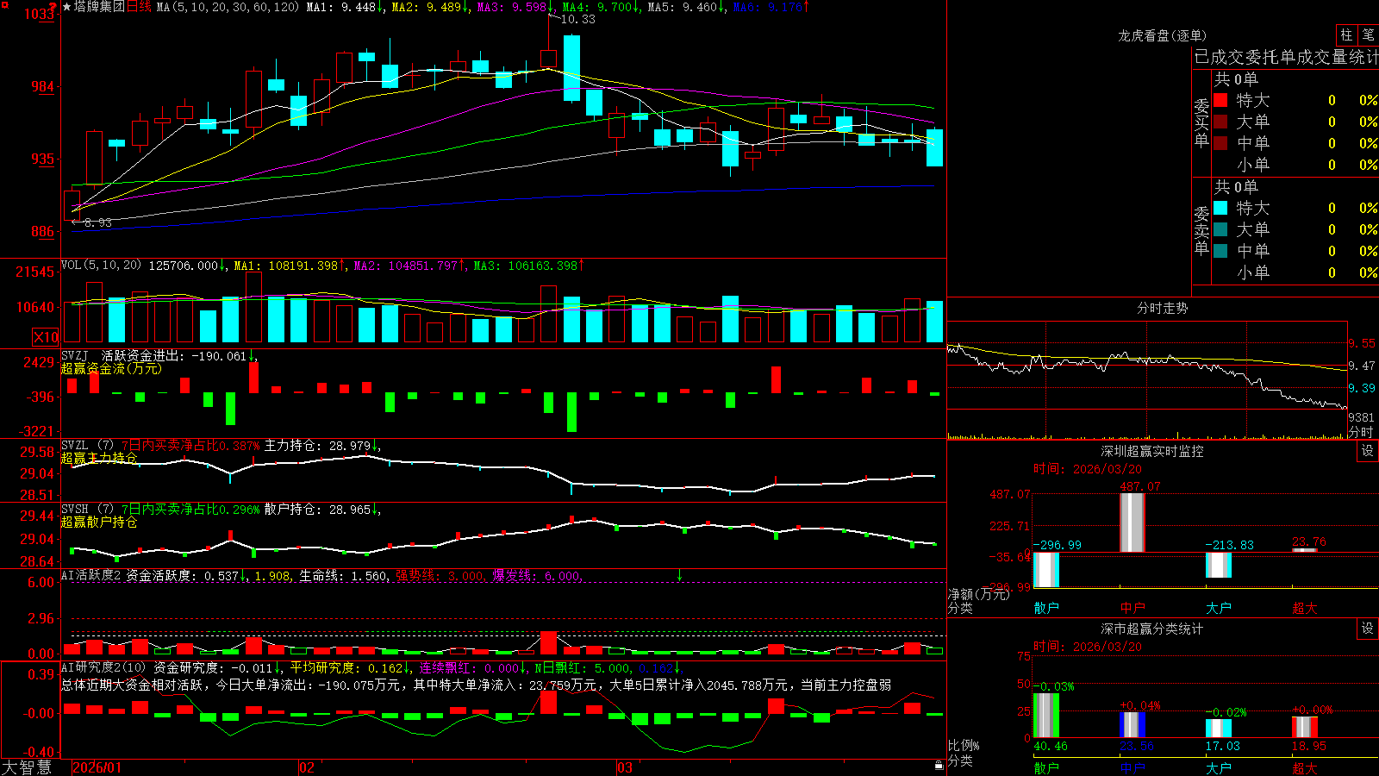The width and height of the screenshot is (1379, 776).
Task: Click the 强势线: 3.000 label
Action: 440,575
